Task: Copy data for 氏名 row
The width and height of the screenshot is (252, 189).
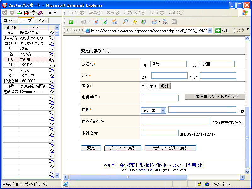Action: pos(51,33)
